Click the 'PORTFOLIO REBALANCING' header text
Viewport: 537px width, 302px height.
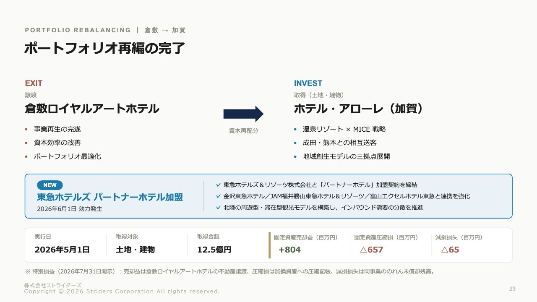point(78,30)
